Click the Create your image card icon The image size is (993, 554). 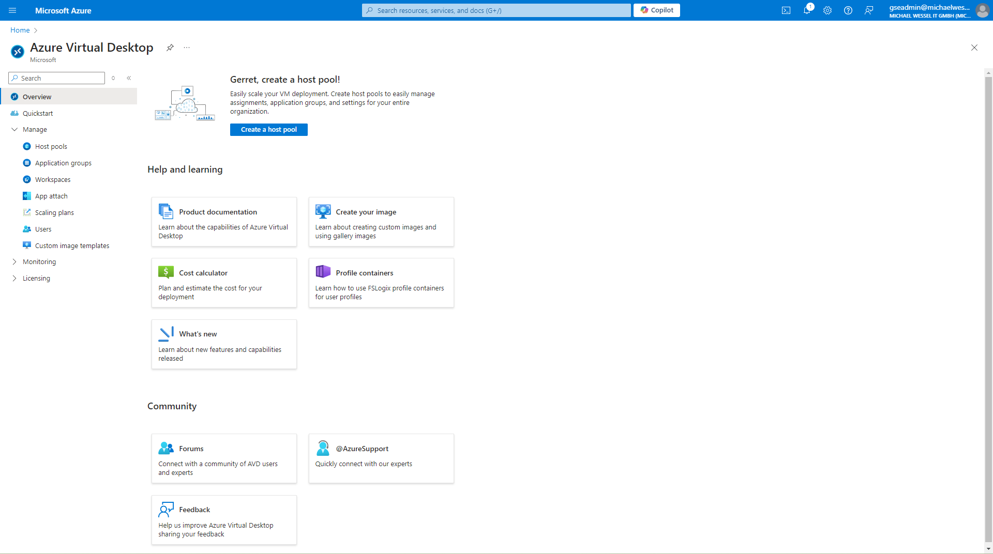tap(323, 211)
